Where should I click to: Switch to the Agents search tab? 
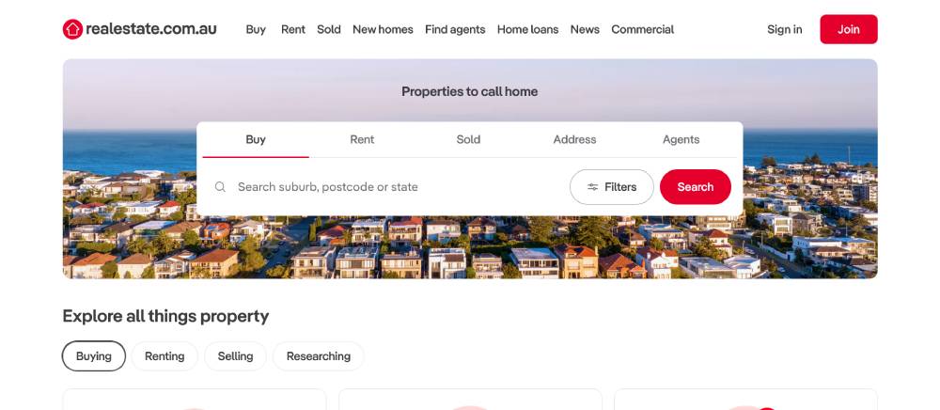coord(681,140)
